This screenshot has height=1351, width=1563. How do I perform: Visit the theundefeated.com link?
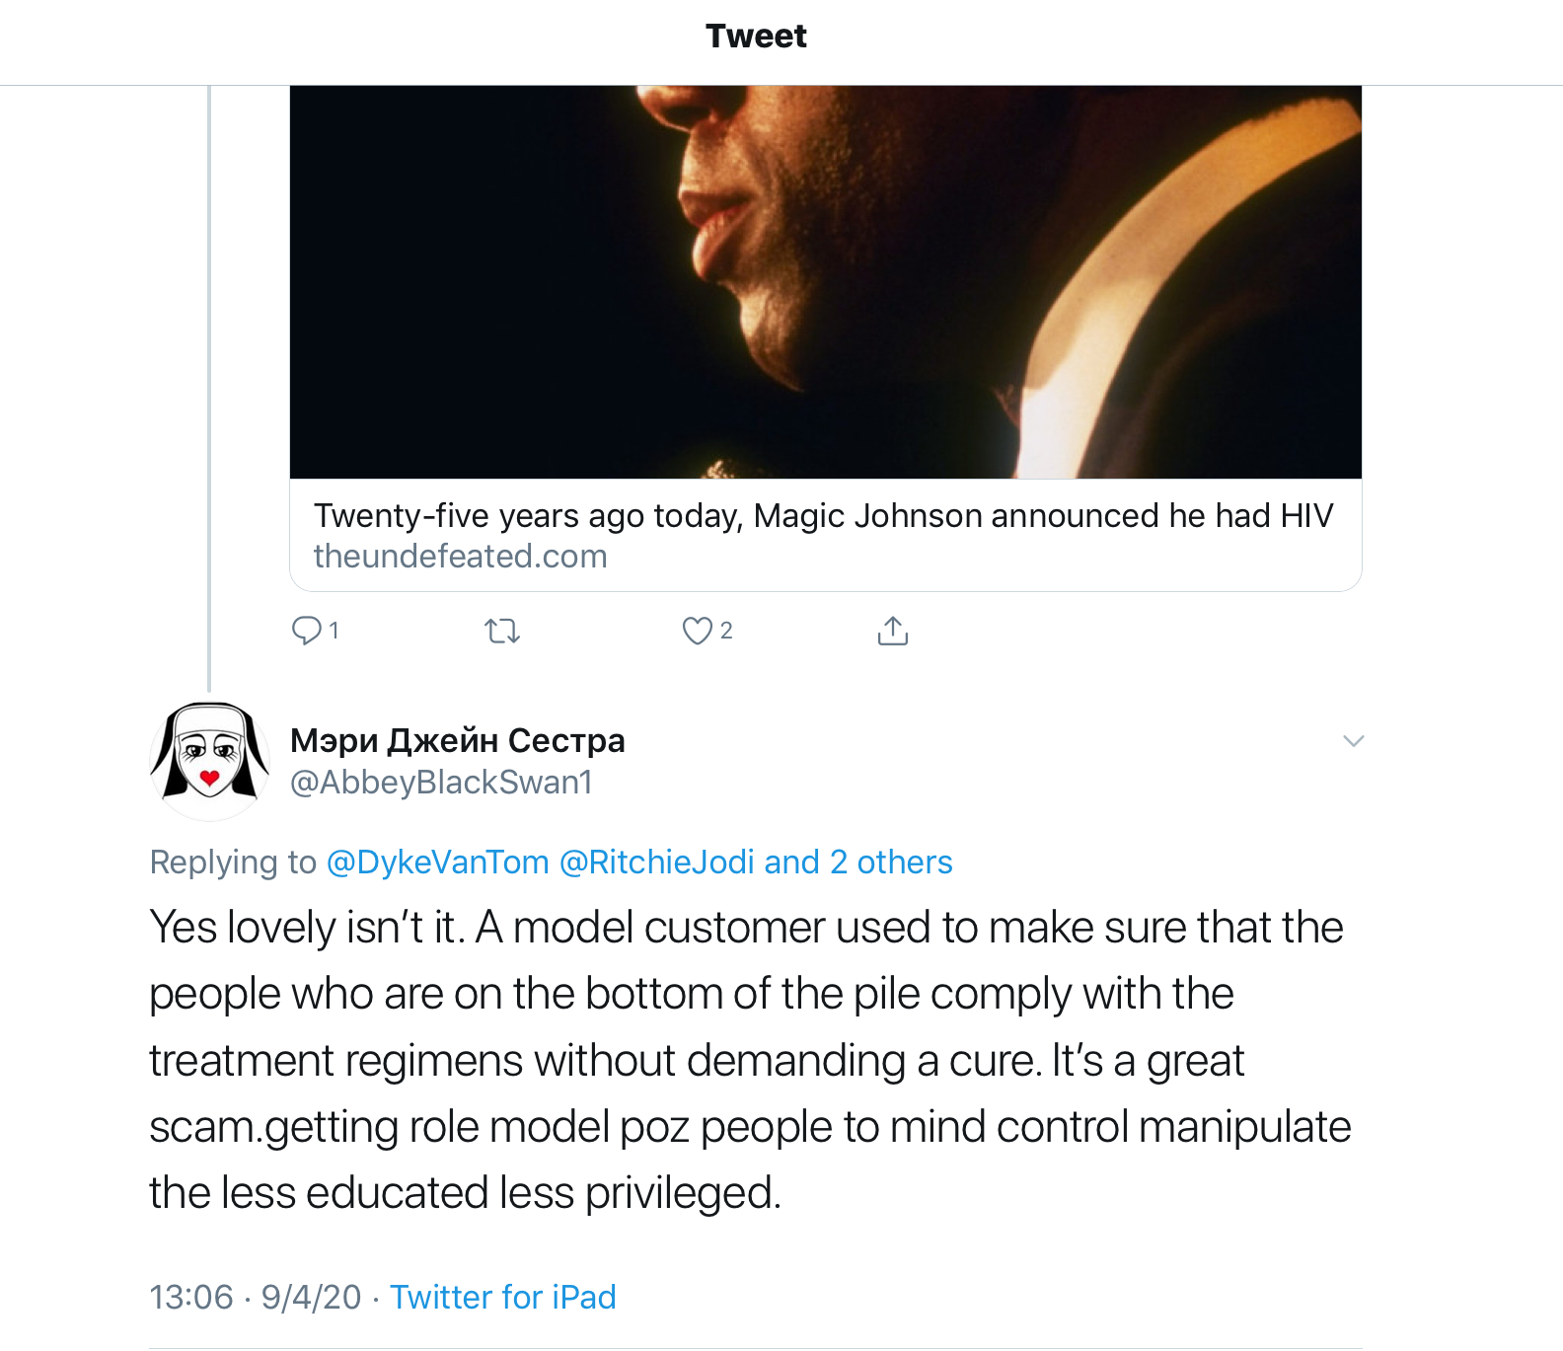(x=460, y=557)
